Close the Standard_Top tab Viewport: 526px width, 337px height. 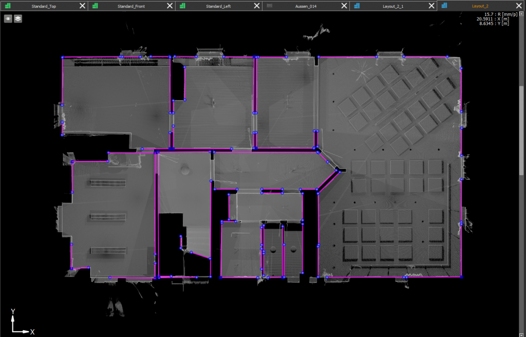tap(83, 6)
